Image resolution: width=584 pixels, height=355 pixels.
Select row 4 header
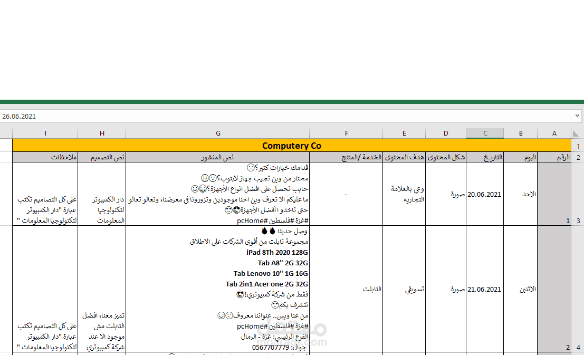(578, 289)
